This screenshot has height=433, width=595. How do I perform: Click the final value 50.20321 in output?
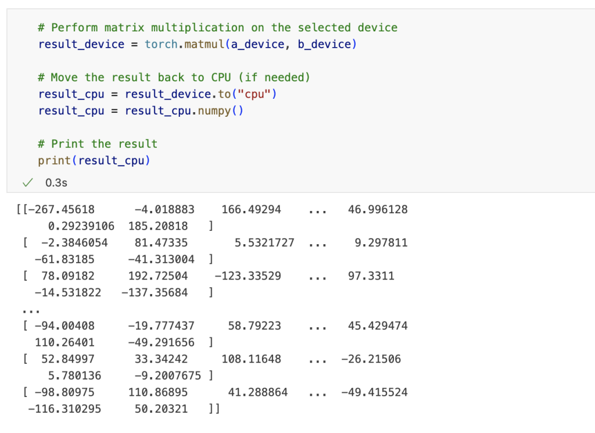coord(161,409)
